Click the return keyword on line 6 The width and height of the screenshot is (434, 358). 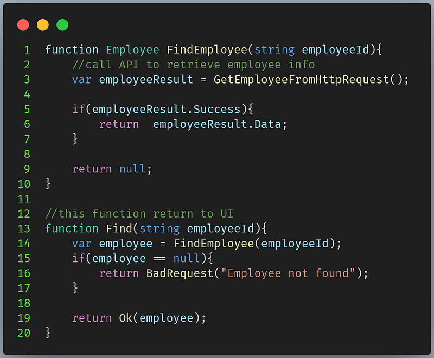(x=119, y=125)
